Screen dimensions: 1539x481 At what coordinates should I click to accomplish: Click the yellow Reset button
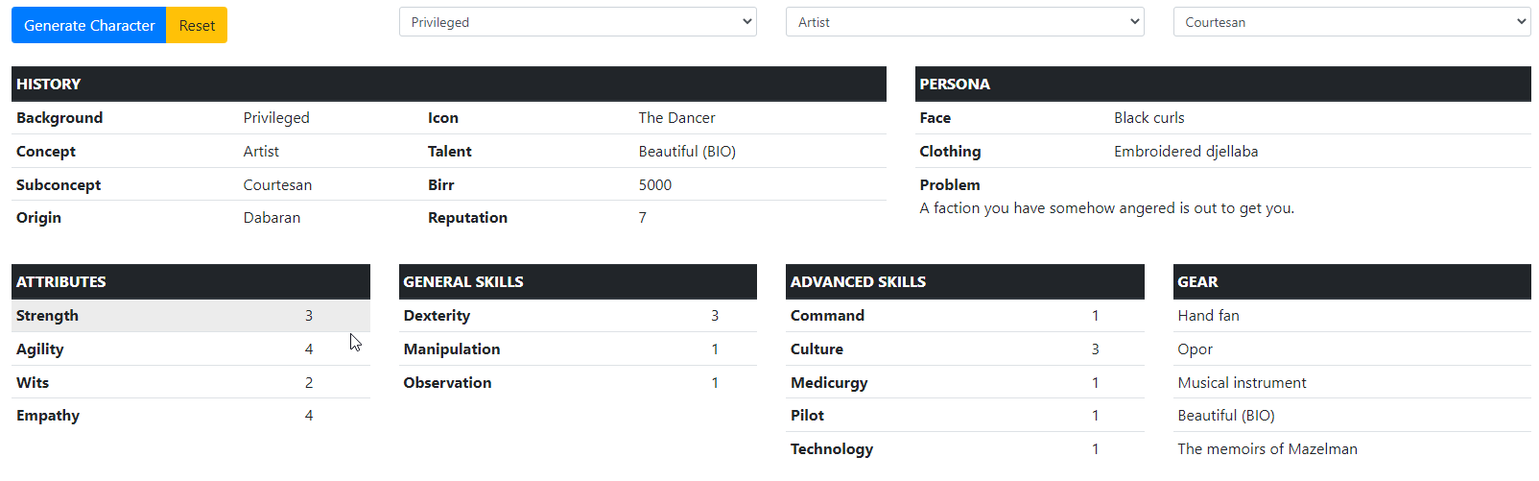pos(197,26)
